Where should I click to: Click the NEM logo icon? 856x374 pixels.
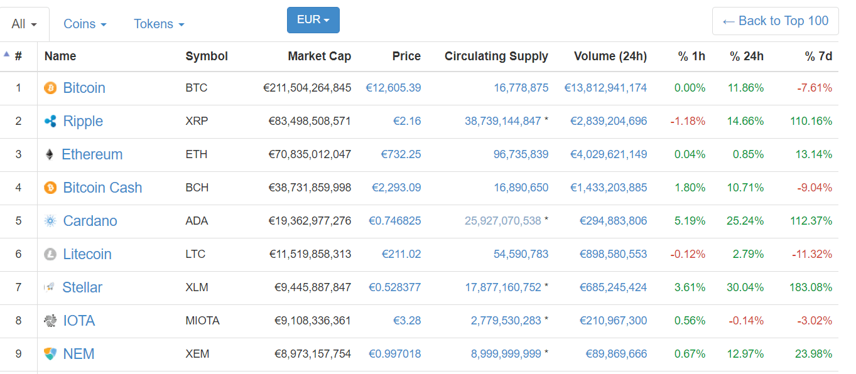(x=50, y=354)
